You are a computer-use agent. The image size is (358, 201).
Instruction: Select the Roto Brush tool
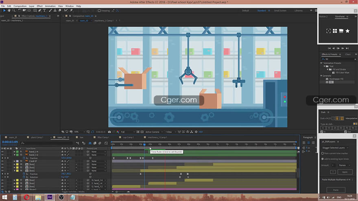pos(66,11)
